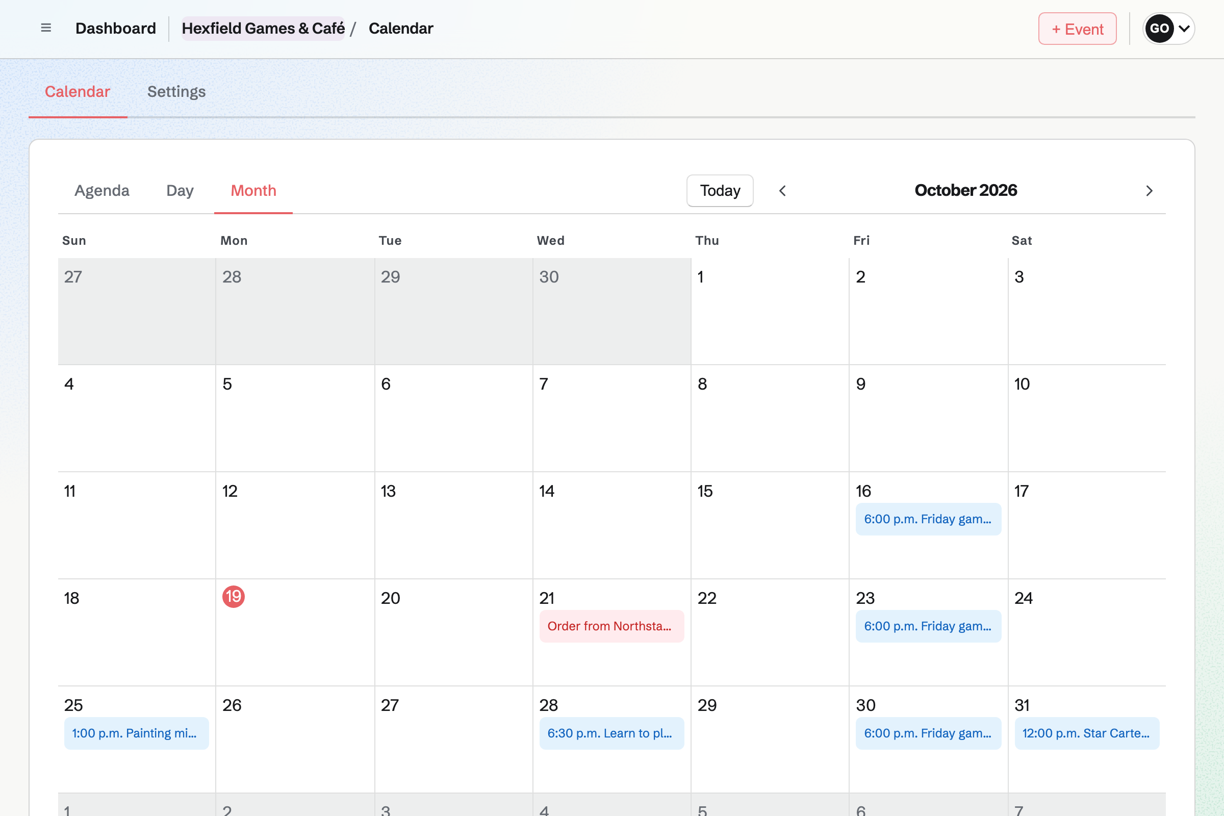The width and height of the screenshot is (1224, 816).
Task: Open the 6:30 p.m. Learn to pl... event
Action: tap(611, 733)
